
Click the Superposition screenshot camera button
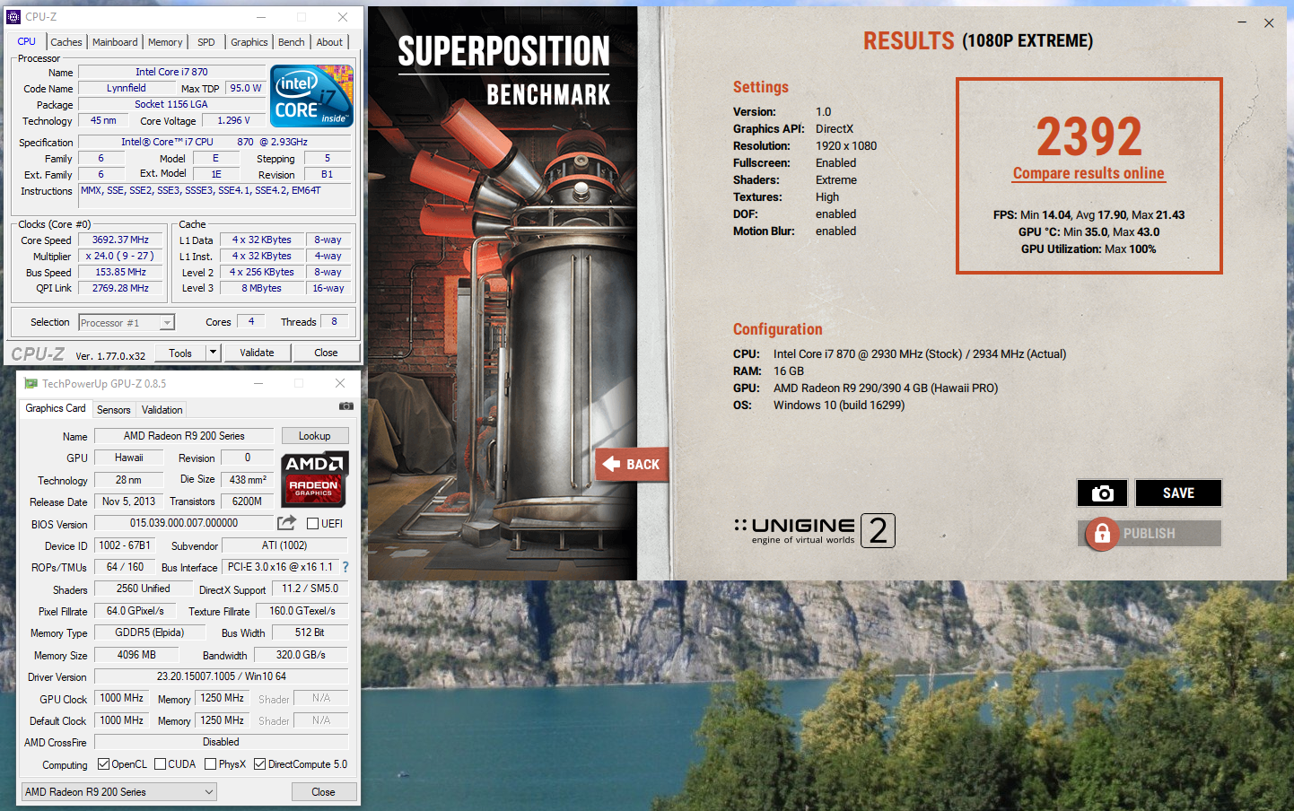(x=1102, y=493)
